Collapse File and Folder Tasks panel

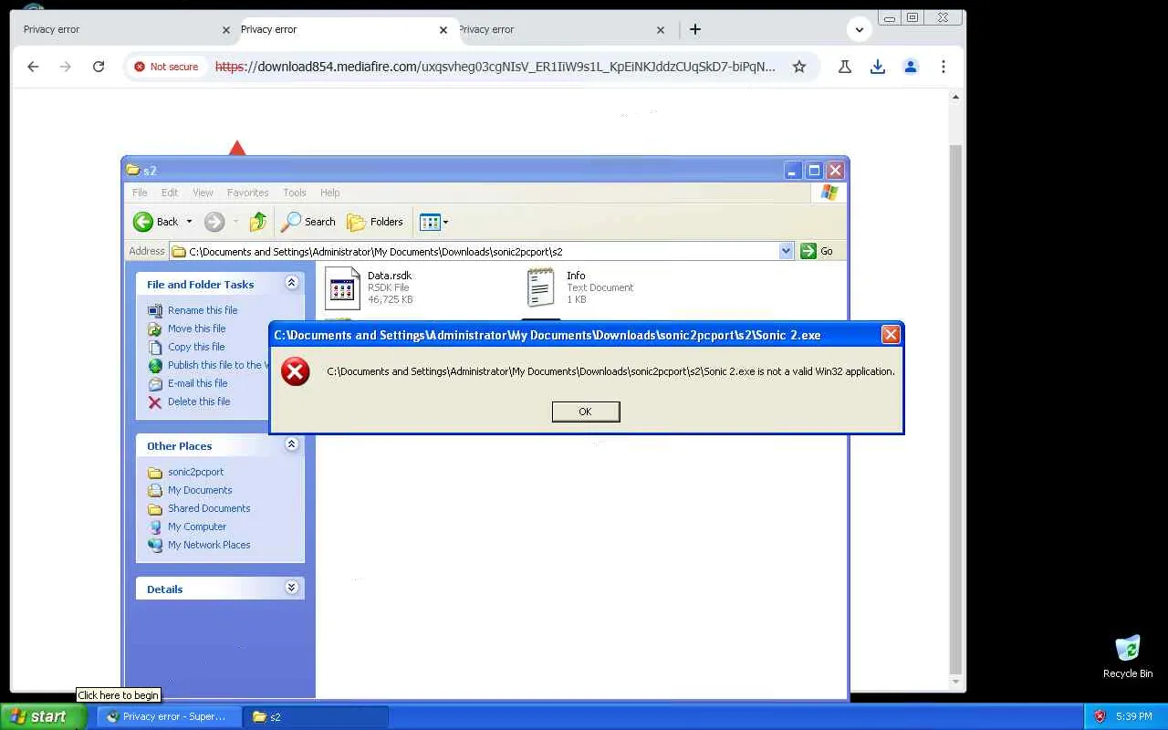click(x=292, y=283)
